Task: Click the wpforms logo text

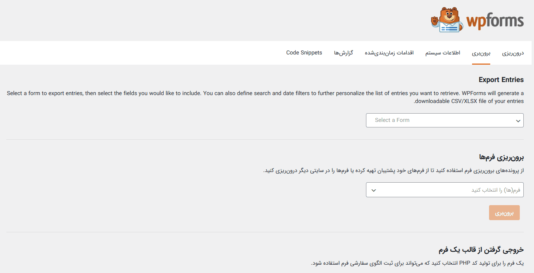Action: click(x=495, y=21)
